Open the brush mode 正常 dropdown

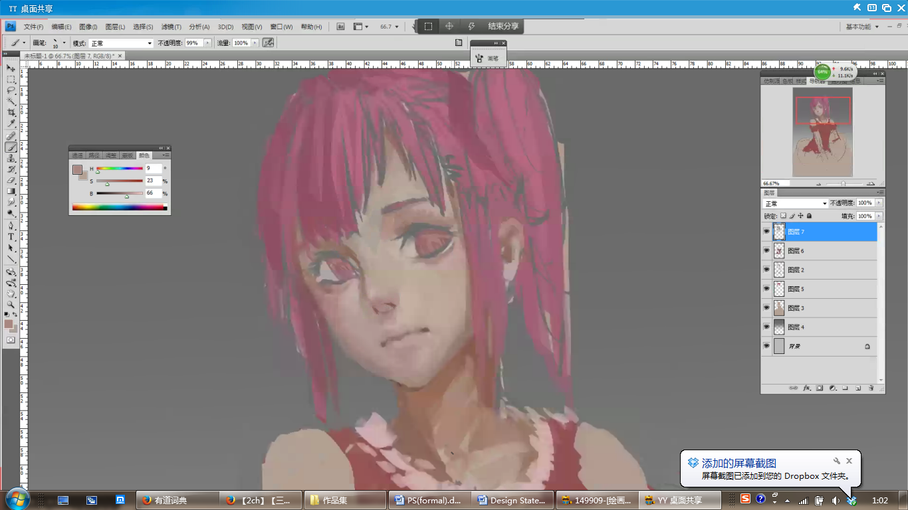tap(121, 42)
